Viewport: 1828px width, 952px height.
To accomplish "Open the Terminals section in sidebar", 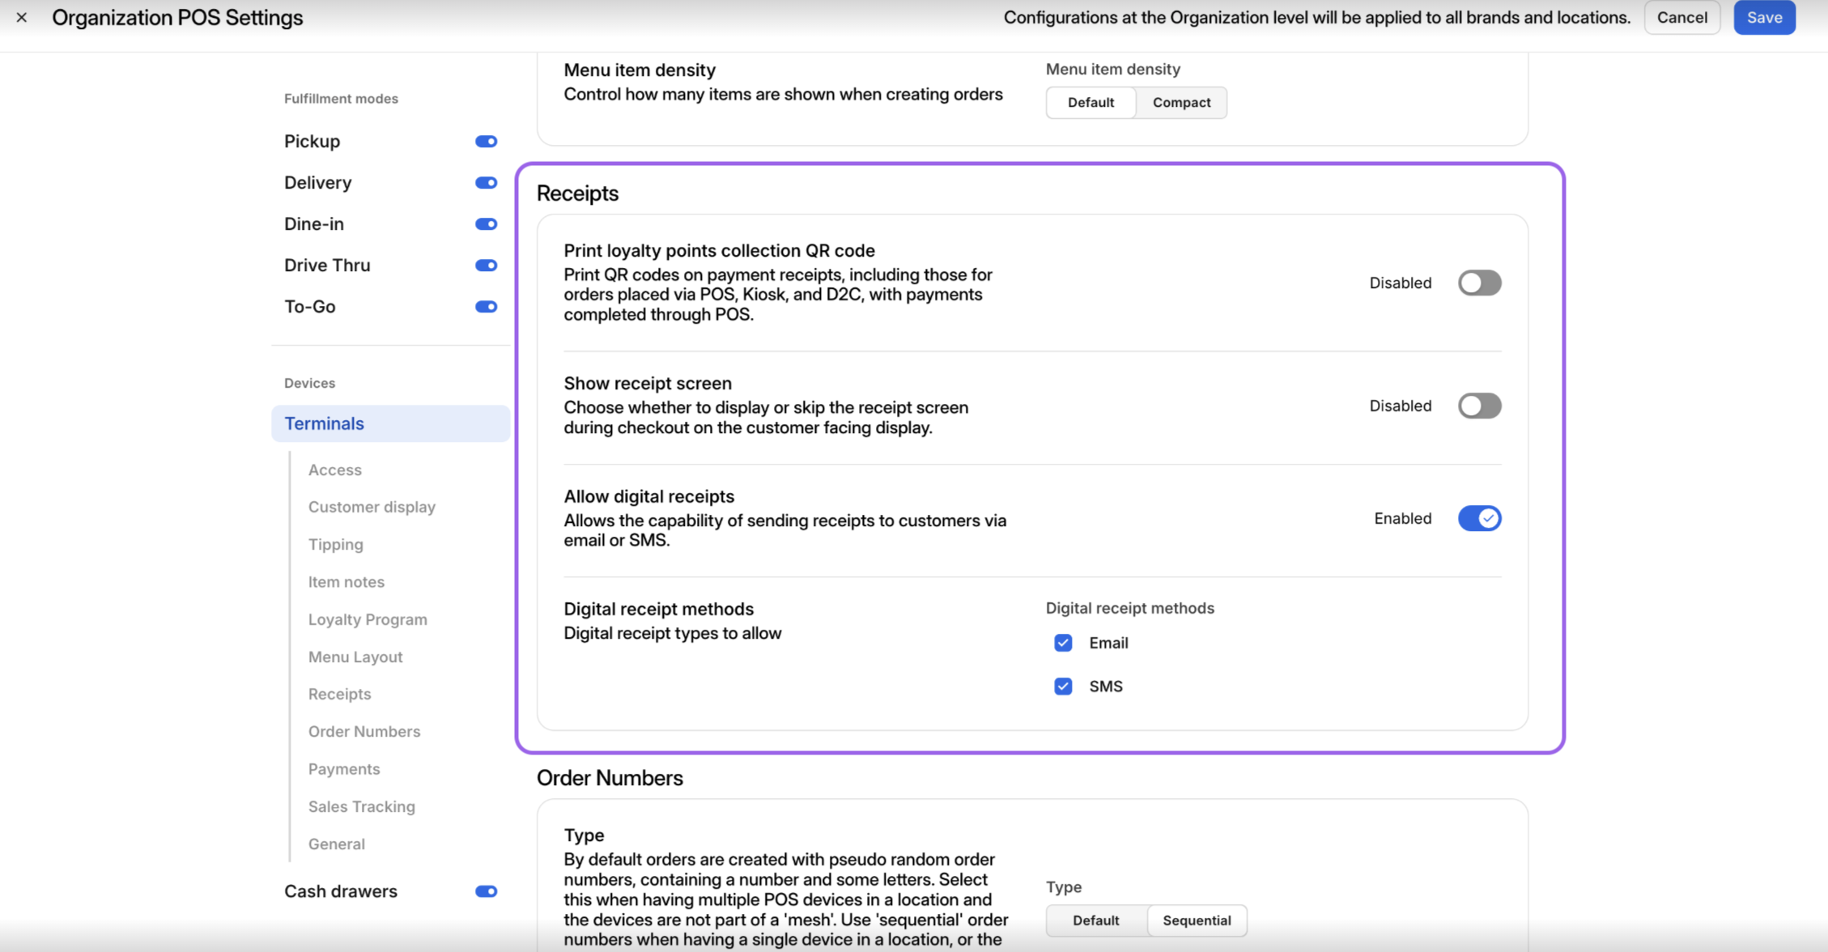I will point(325,423).
